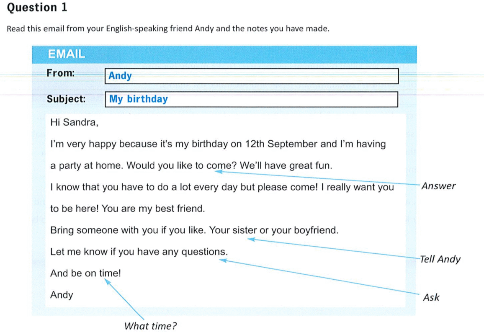Screen dimensions: 484x335
Task: Click the Subject field "My birthday"
Action: coord(251,99)
